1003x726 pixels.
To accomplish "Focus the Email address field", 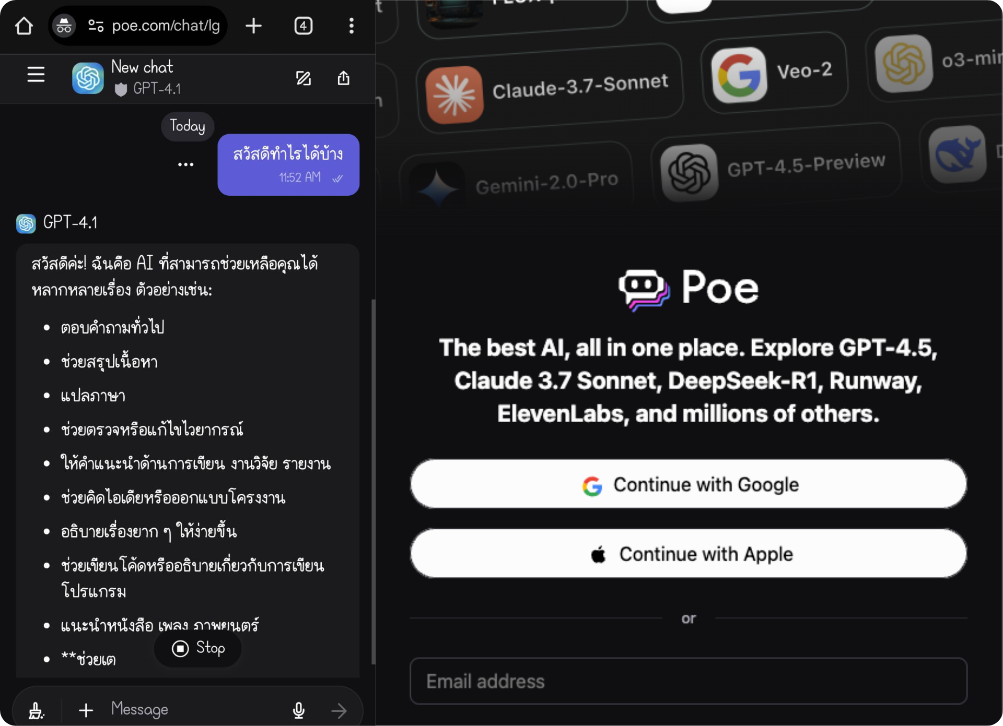I will pyautogui.click(x=689, y=681).
